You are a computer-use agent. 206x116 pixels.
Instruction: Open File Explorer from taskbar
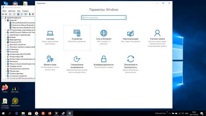click(23, 113)
